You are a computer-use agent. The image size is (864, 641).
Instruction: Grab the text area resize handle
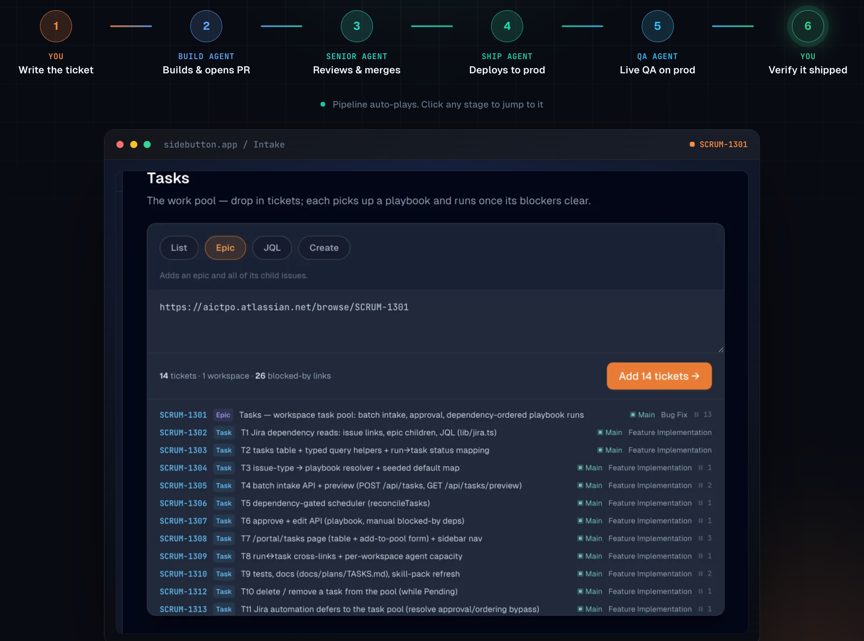(x=720, y=349)
